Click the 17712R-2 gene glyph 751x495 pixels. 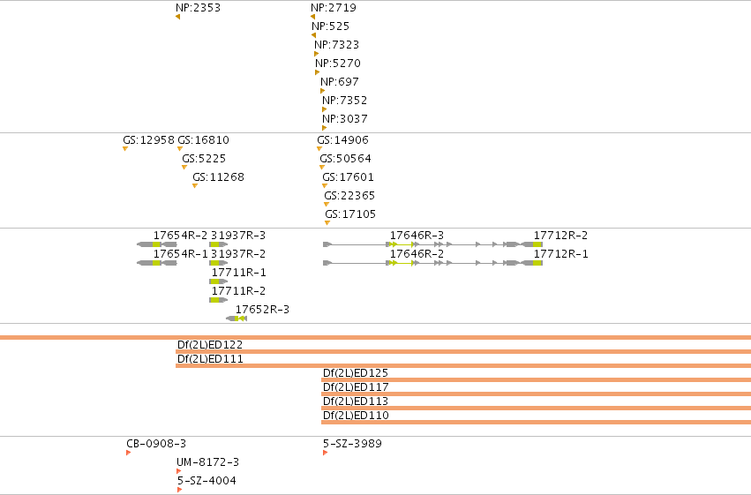pos(531,244)
